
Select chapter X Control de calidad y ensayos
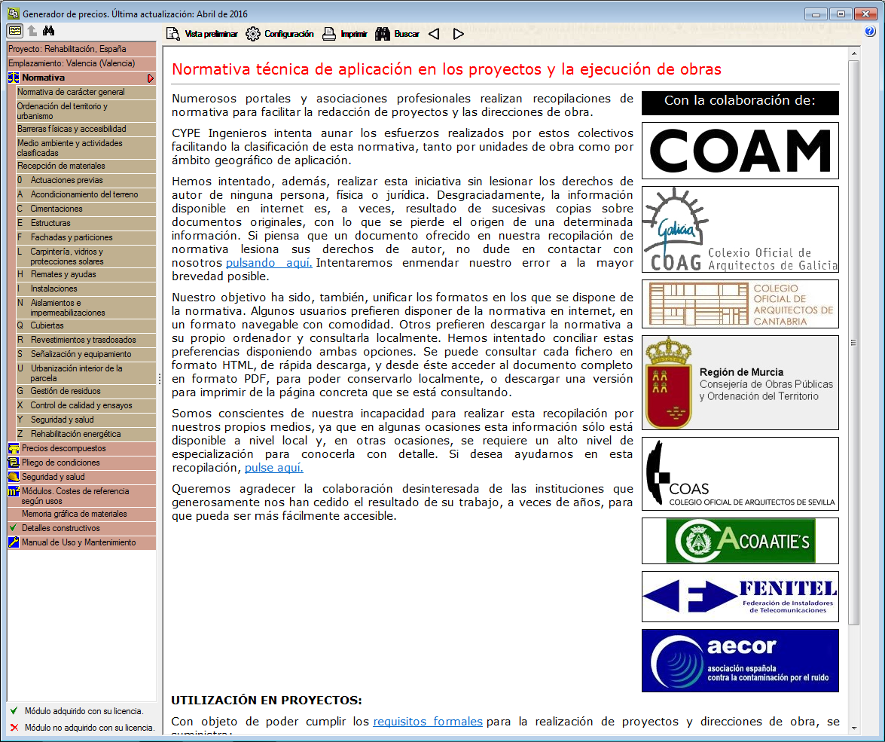click(x=87, y=405)
